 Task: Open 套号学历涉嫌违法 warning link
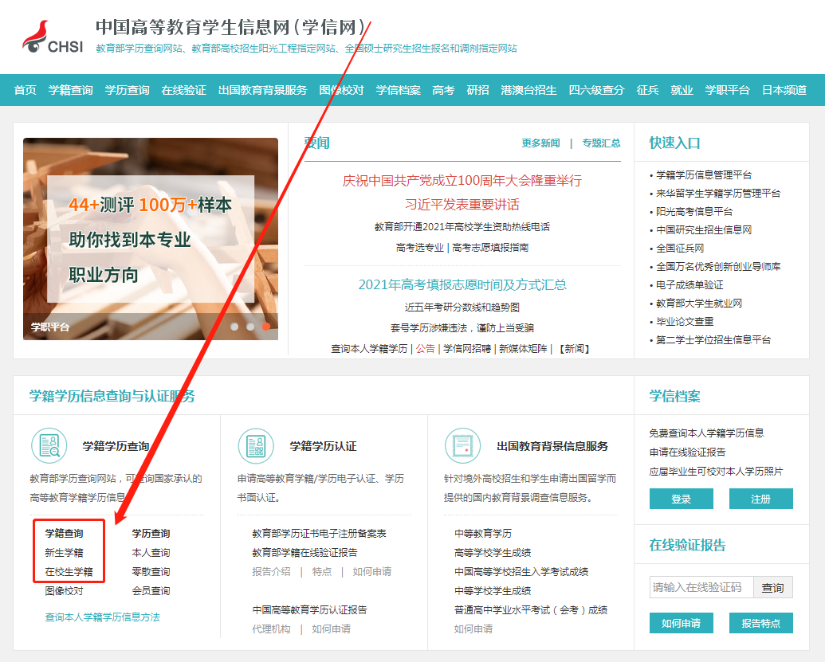point(462,328)
